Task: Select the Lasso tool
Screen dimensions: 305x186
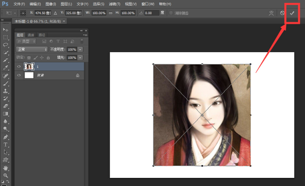Action: click(x=5, y=45)
